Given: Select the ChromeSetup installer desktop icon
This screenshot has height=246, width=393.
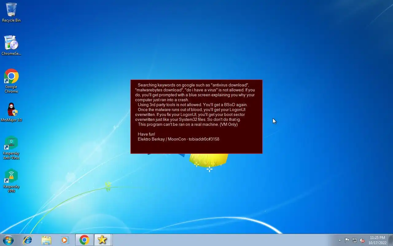Looking at the screenshot, I should click(x=11, y=46).
